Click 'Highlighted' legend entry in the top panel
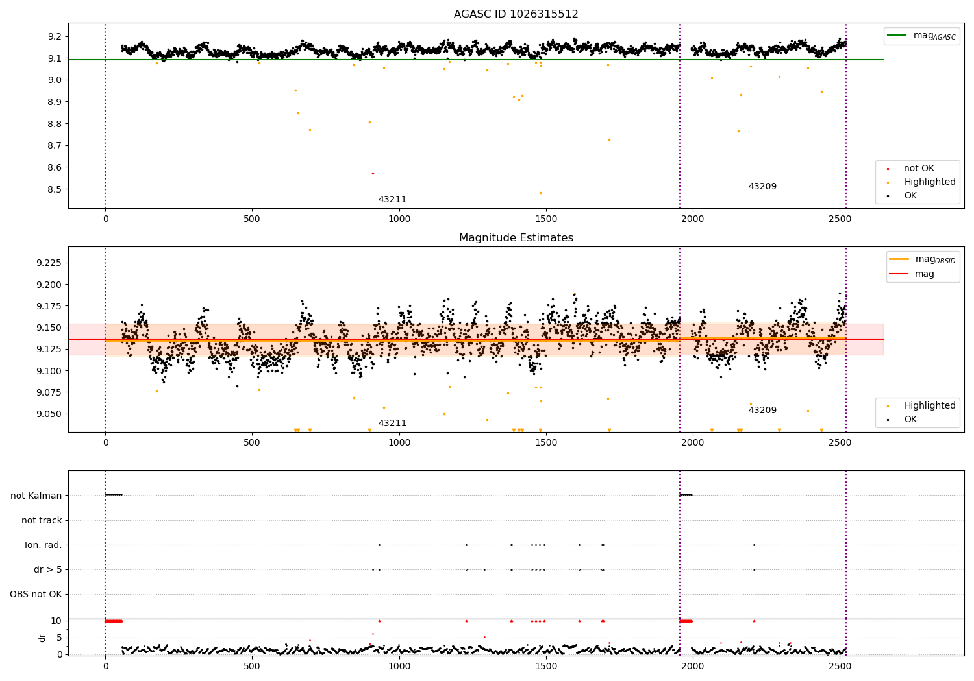974x681 pixels. tap(930, 182)
